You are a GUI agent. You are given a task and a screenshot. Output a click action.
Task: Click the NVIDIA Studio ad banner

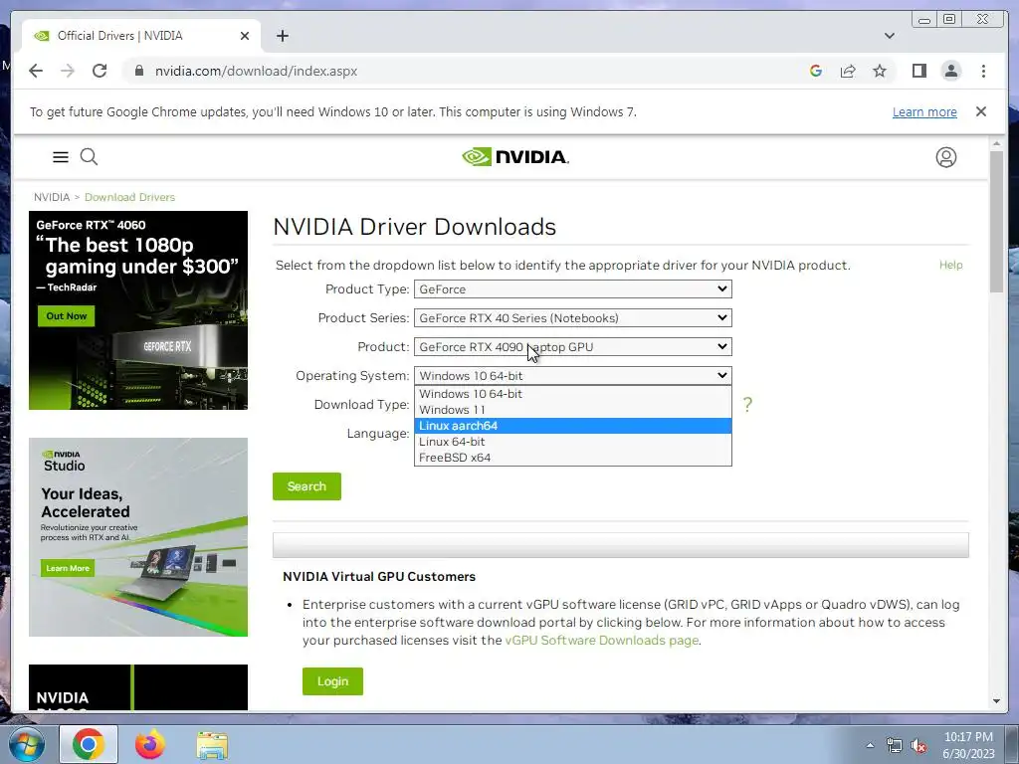(138, 536)
